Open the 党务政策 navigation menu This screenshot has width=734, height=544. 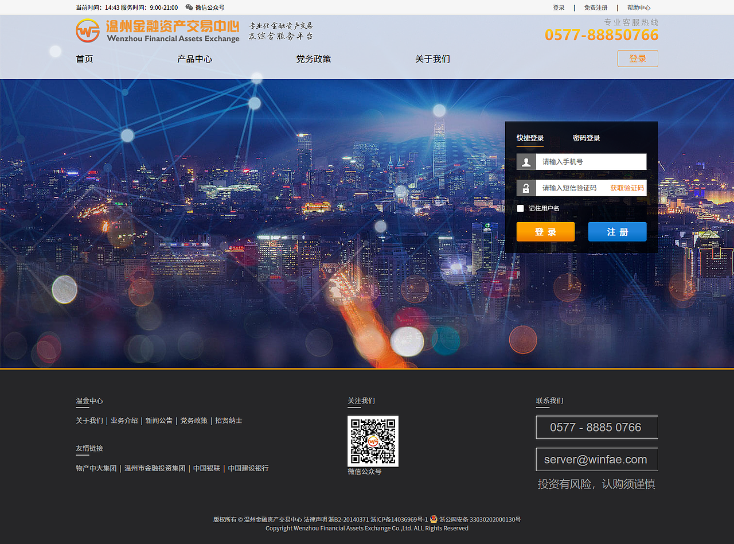[x=314, y=59]
